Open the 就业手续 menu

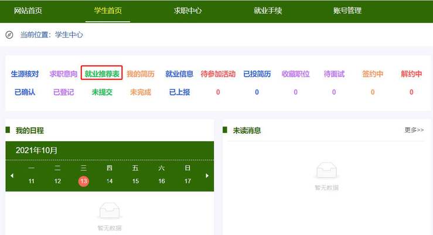tap(268, 11)
